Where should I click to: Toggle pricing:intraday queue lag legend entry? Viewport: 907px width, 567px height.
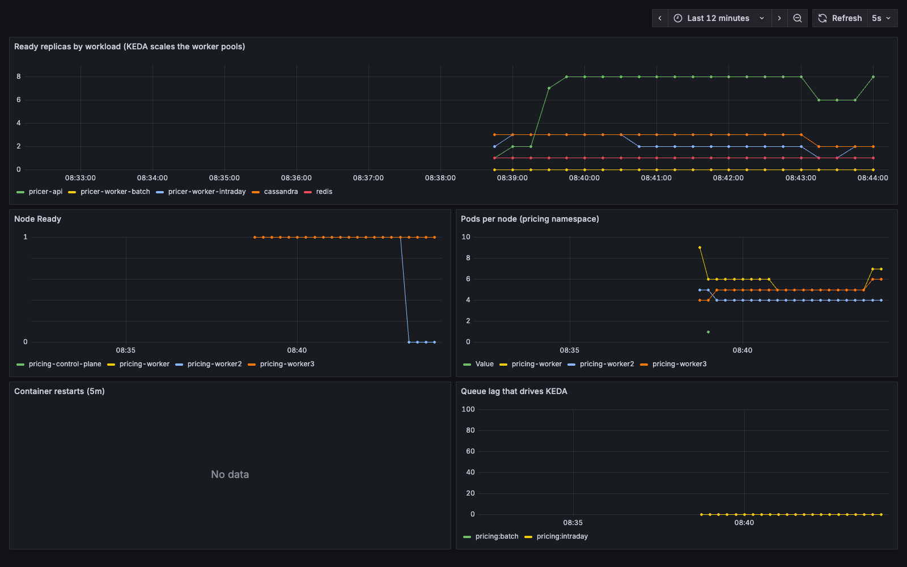pos(562,536)
